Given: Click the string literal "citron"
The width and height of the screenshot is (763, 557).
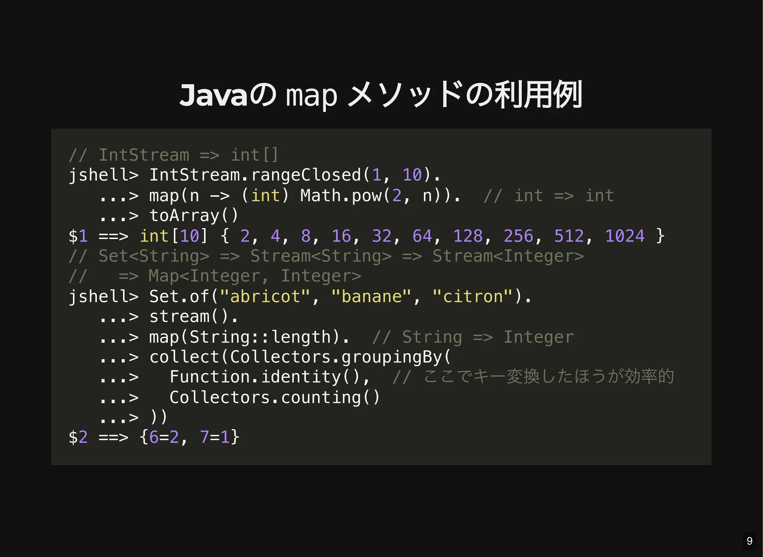Looking at the screenshot, I should (x=473, y=296).
